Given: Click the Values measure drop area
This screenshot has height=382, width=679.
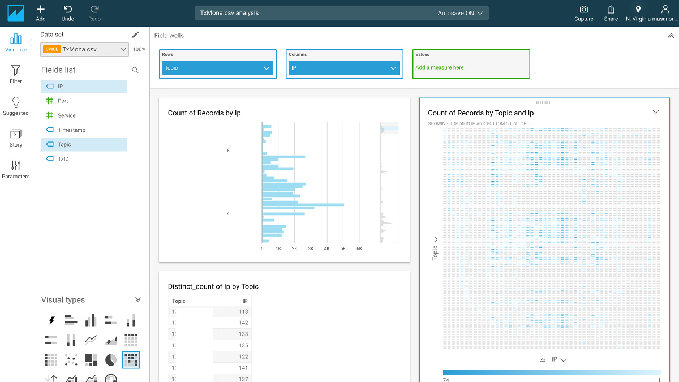Looking at the screenshot, I should 471,64.
